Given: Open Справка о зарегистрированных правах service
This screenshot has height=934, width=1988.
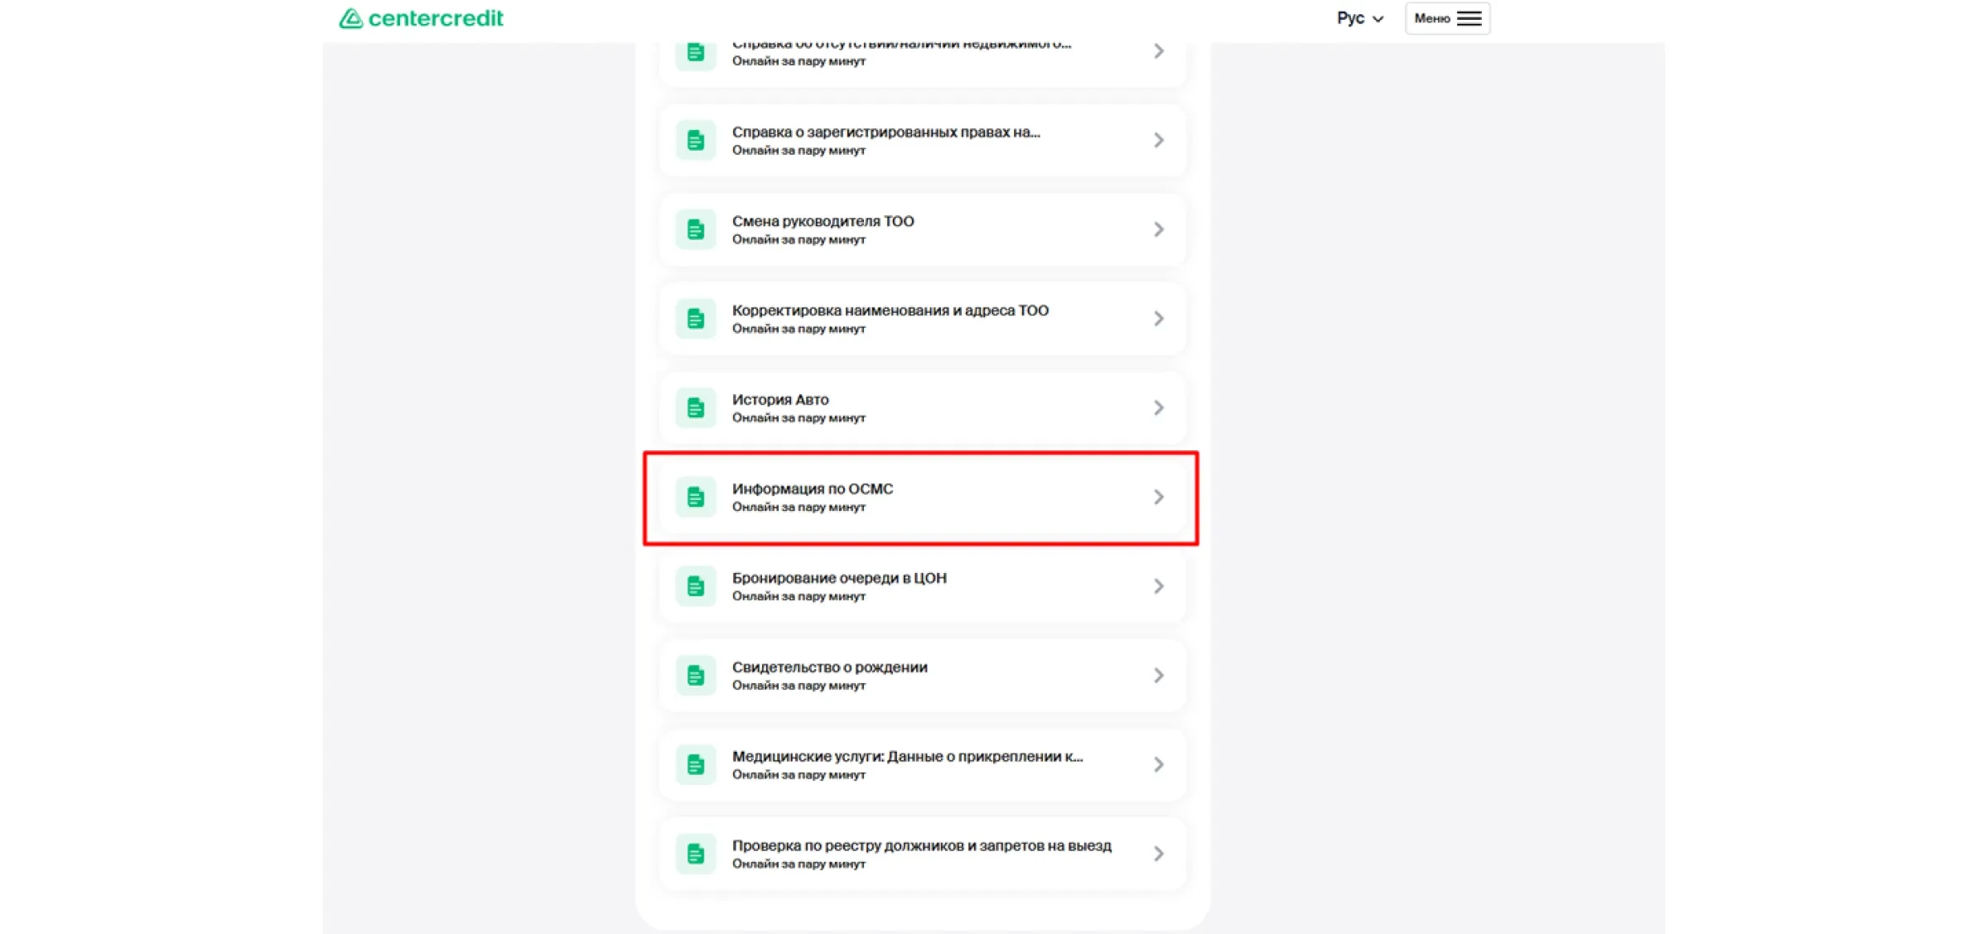Looking at the screenshot, I should pos(919,139).
